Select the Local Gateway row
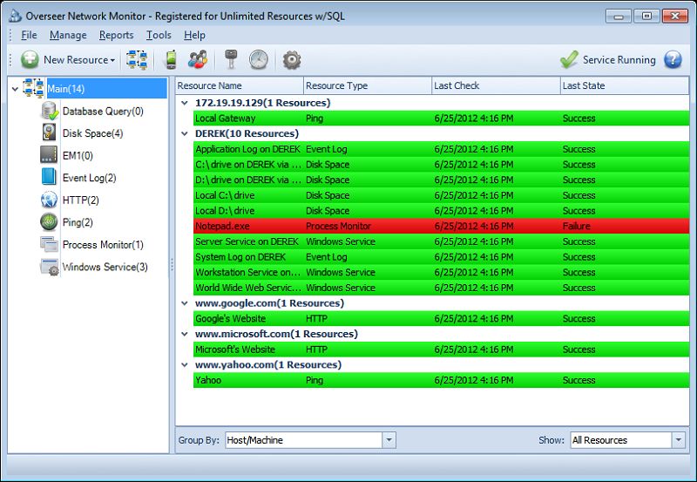697x482 pixels. point(441,119)
